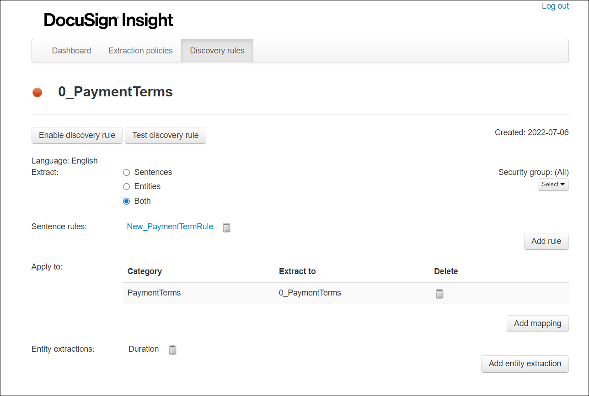The image size is (589, 396).
Task: Choose the Both extract option
Action: point(126,201)
